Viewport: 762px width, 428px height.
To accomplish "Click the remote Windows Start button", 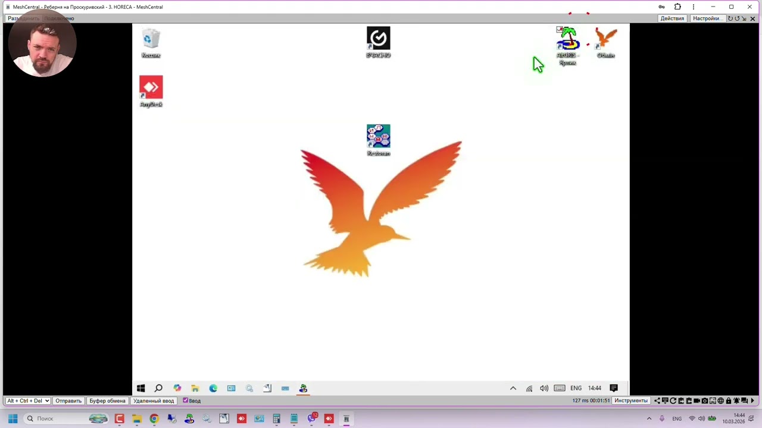I will (141, 388).
